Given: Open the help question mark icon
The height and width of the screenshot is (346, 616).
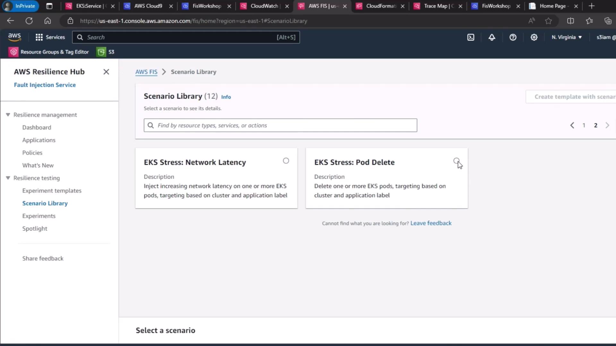Looking at the screenshot, I should click(513, 37).
